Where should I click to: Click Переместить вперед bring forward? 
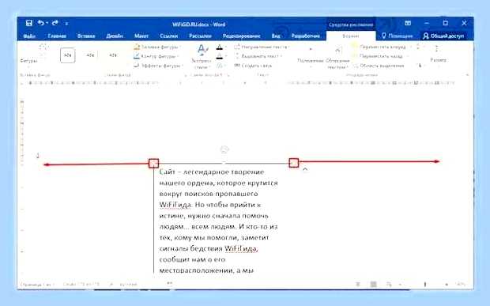[379, 47]
